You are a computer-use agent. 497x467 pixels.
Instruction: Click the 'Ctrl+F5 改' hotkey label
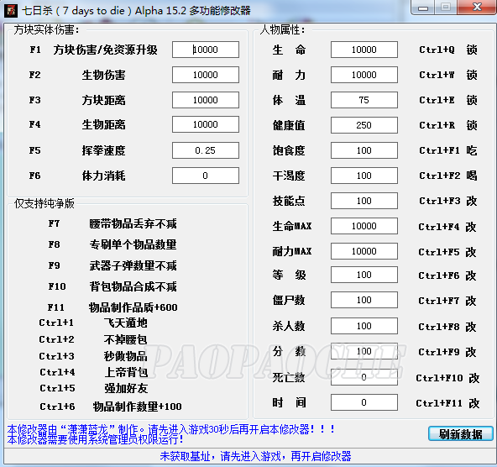tap(447, 252)
